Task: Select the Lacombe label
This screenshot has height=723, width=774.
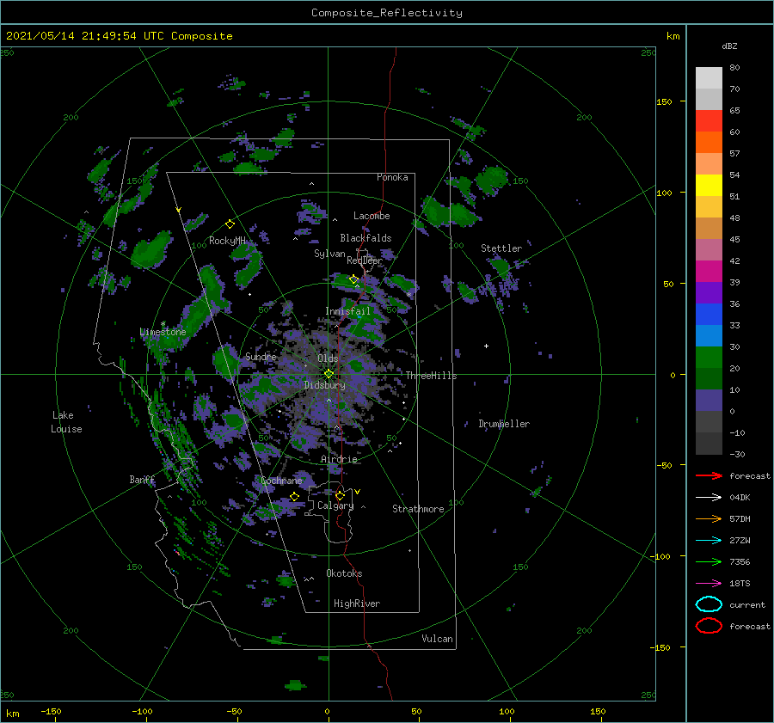Action: (x=372, y=216)
